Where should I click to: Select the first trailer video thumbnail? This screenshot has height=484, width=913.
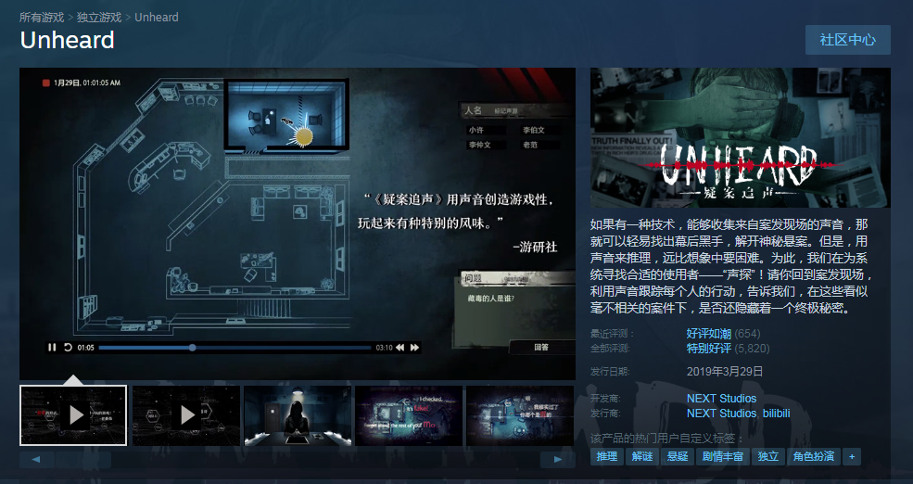click(73, 415)
